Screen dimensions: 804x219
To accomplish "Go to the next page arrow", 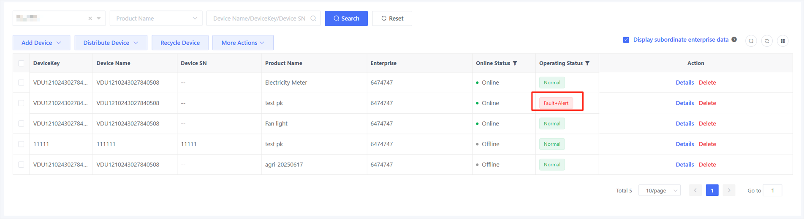I will click(729, 190).
